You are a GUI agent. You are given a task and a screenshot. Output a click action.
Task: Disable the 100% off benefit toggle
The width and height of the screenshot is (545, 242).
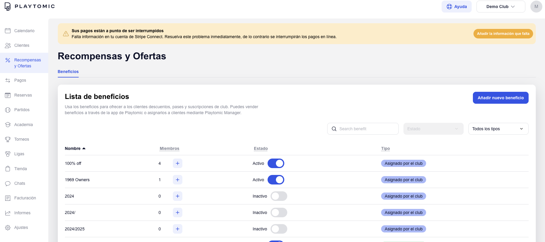click(x=276, y=163)
